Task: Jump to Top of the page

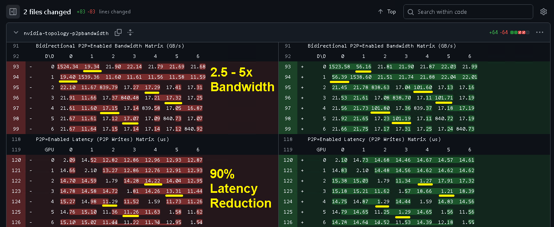Action: point(387,12)
